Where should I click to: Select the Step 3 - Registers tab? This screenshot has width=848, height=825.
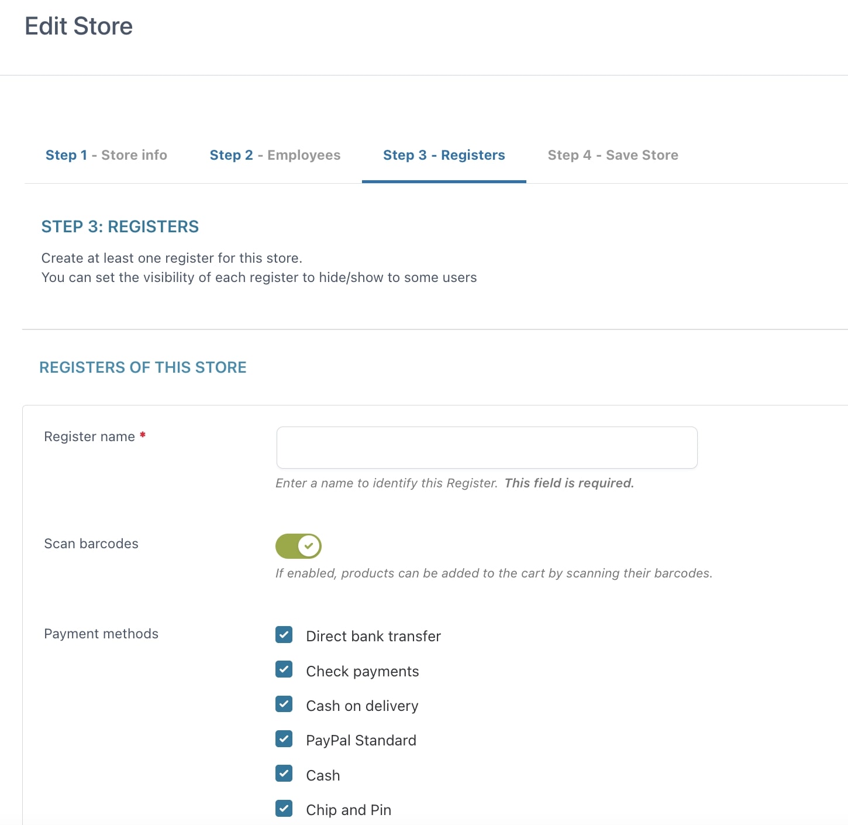(444, 155)
